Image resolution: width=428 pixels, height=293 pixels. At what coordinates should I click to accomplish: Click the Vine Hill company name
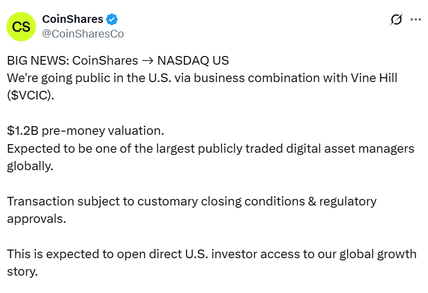(374, 78)
